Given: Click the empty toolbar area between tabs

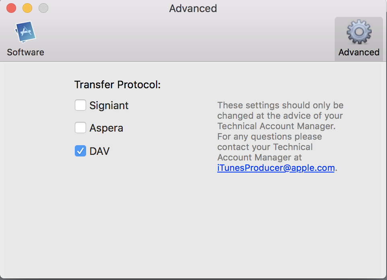Looking at the screenshot, I should (x=189, y=40).
